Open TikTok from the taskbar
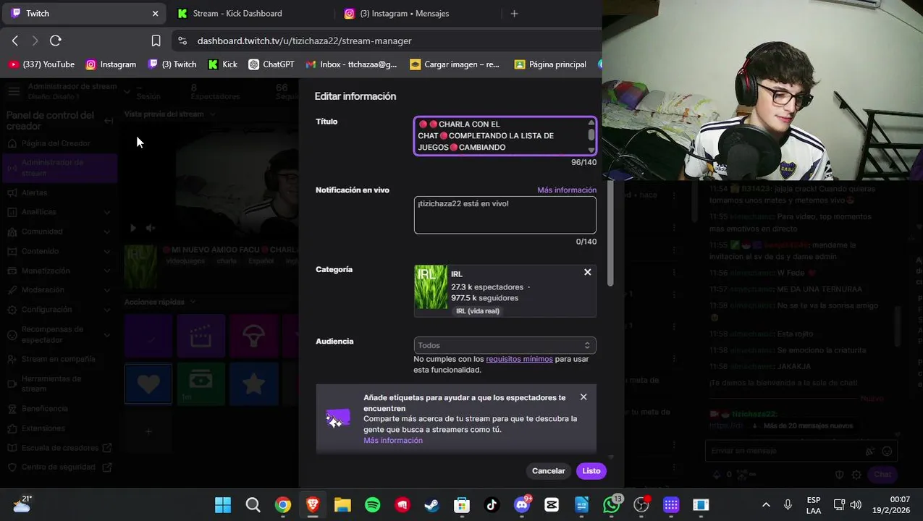 tap(492, 505)
